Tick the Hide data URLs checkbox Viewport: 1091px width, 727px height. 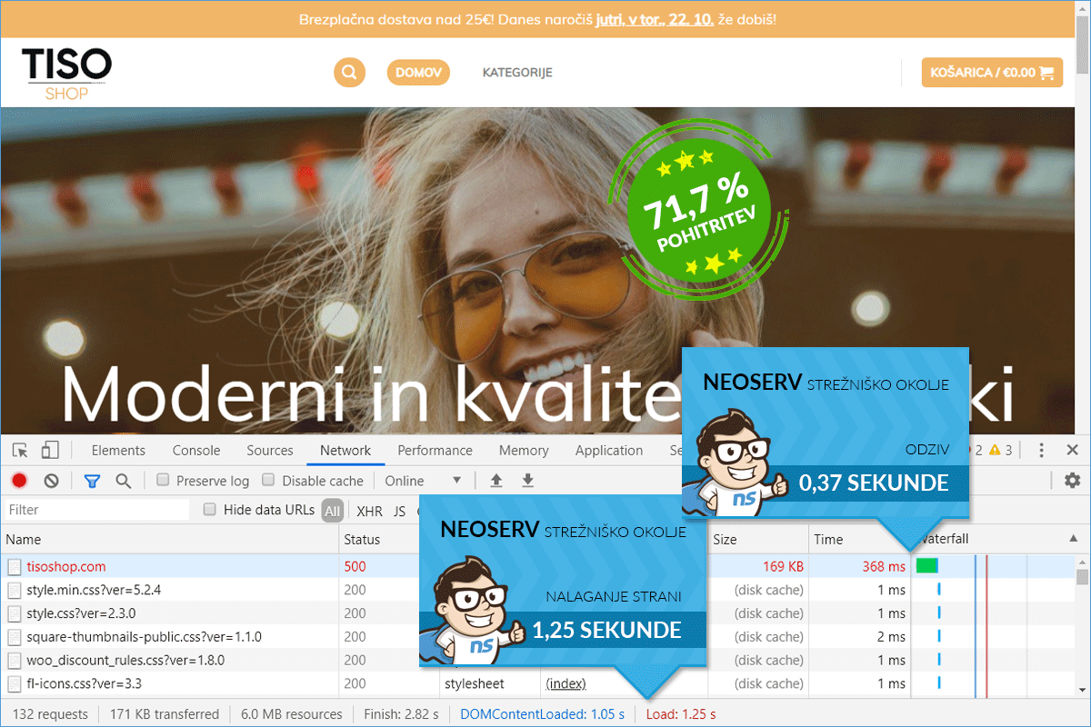(x=210, y=510)
